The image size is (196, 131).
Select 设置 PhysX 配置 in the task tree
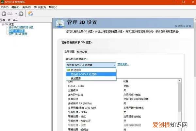(18, 34)
